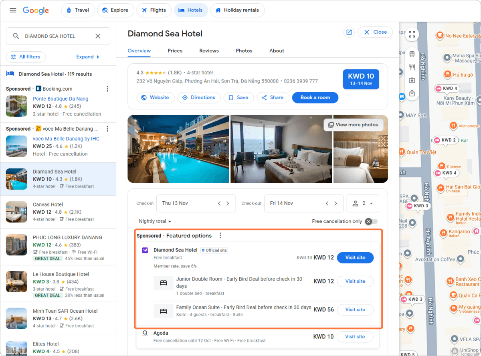Show transit stations on the map
This screenshot has width=481, height=356.
tap(412, 53)
